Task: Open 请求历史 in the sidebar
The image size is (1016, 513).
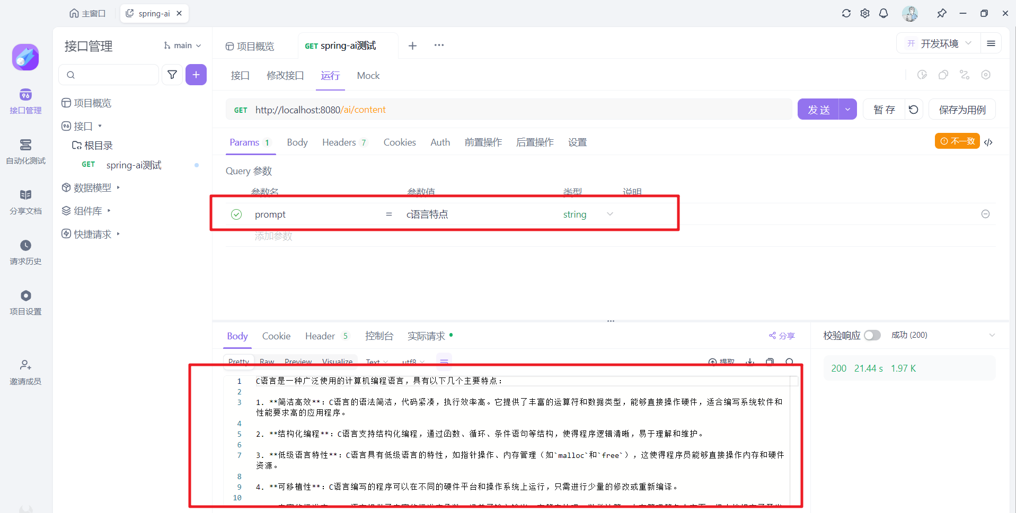Action: pyautogui.click(x=25, y=252)
